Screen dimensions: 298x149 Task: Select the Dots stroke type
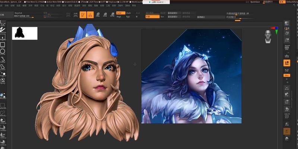pos(3,23)
